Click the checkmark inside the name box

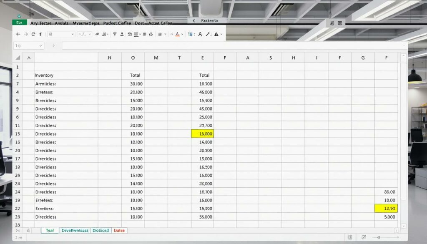click(41, 45)
